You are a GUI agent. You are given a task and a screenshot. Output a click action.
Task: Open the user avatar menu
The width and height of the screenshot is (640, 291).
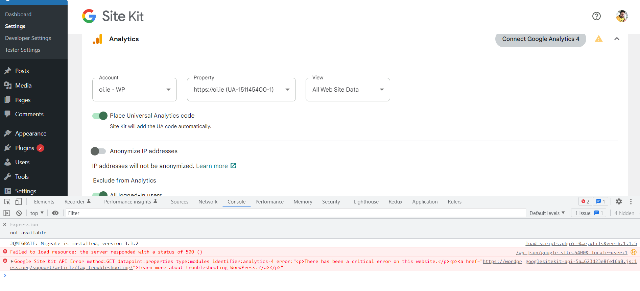coord(622,16)
